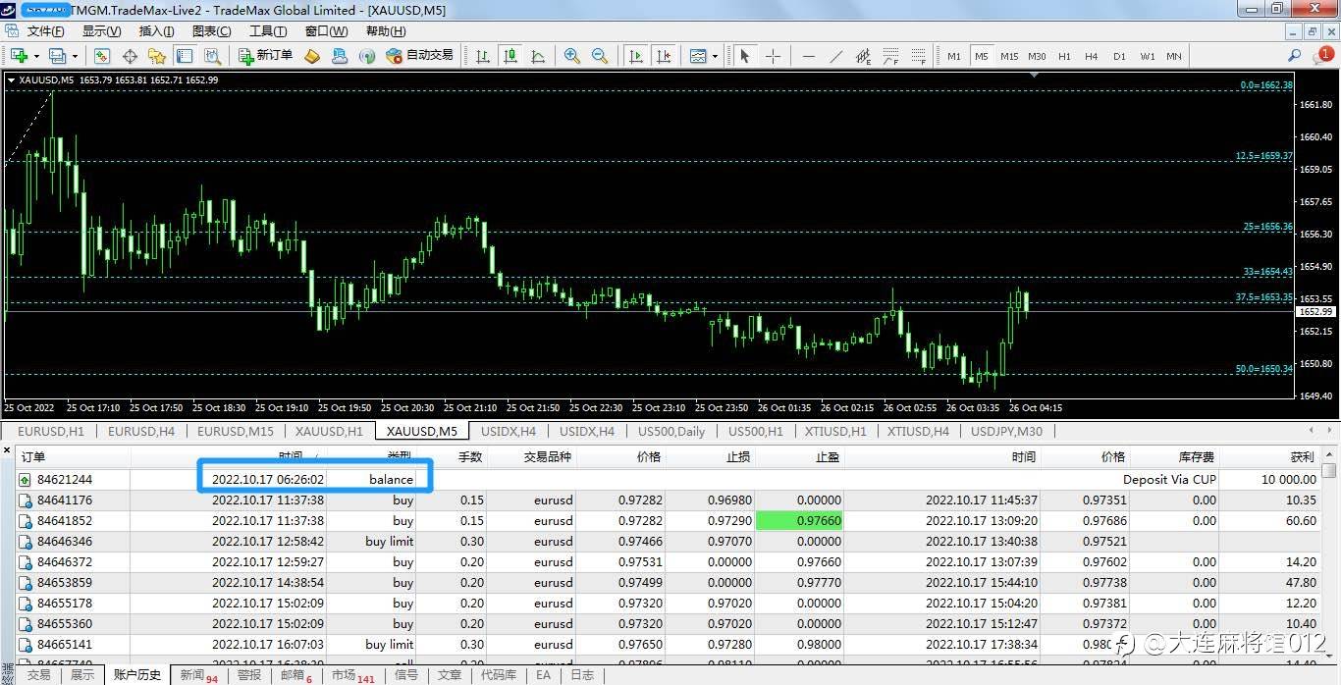
Task: Toggle 自动交易 (AutoTrading) button
Action: tap(420, 56)
